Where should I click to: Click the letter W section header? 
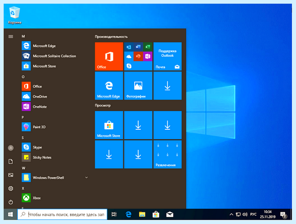[23, 168]
